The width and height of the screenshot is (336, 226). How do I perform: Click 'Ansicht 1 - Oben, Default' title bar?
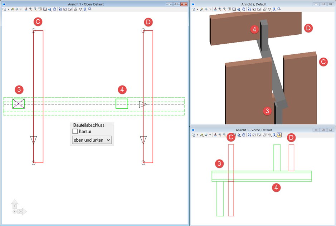coord(86,4)
